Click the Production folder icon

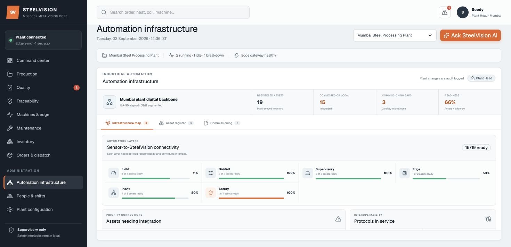click(x=10, y=74)
